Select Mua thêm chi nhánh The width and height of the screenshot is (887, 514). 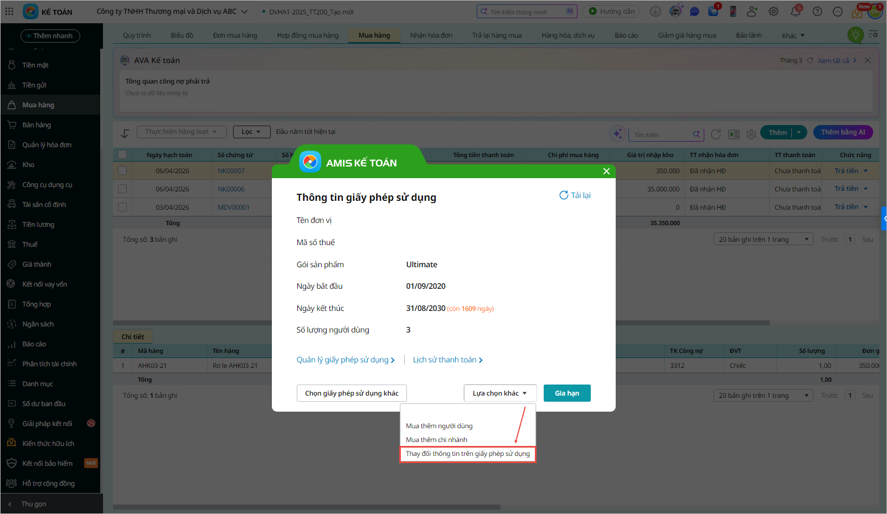436,440
